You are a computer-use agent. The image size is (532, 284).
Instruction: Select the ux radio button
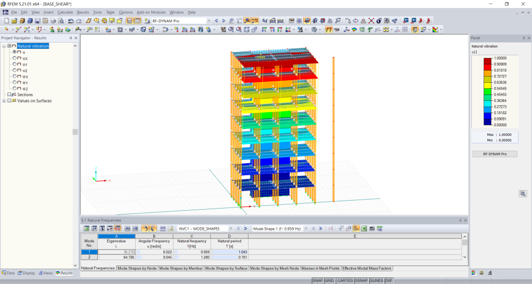coord(14,58)
